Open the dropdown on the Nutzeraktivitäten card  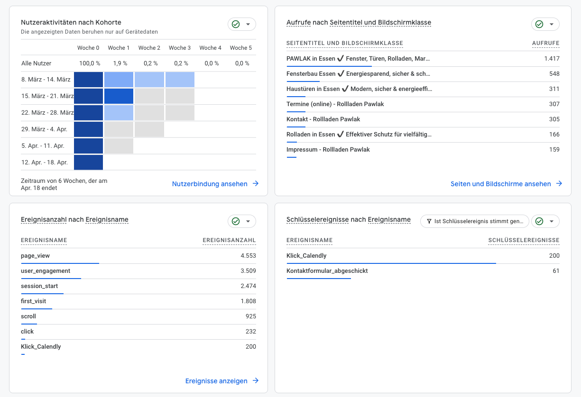point(248,24)
